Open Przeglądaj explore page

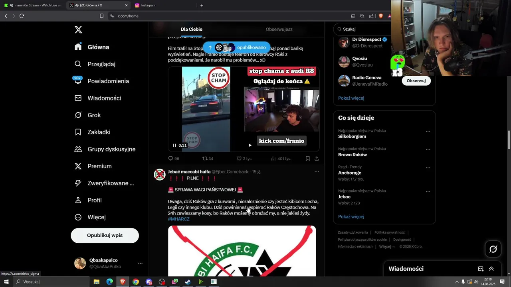95,64
